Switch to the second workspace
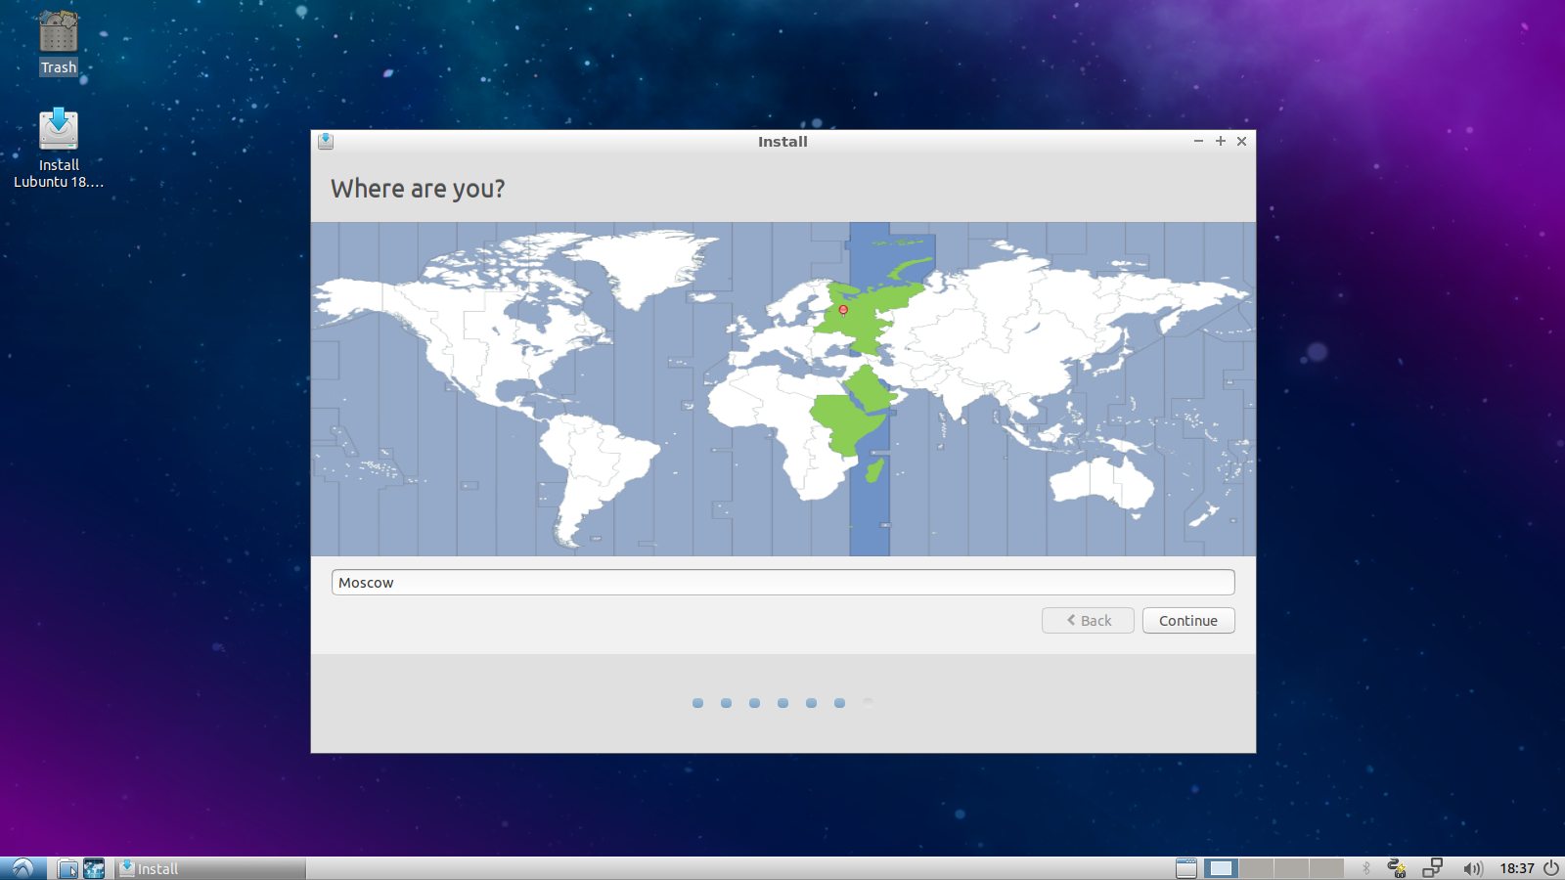 1256,868
